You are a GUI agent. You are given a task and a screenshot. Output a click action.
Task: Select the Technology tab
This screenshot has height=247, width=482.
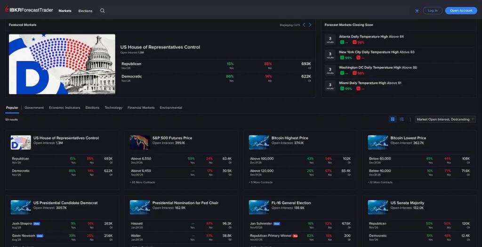113,108
